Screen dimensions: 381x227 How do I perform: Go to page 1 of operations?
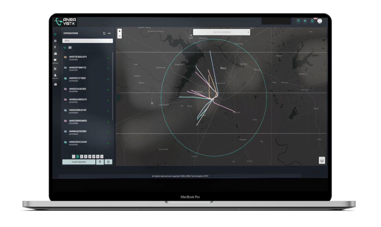(77, 156)
